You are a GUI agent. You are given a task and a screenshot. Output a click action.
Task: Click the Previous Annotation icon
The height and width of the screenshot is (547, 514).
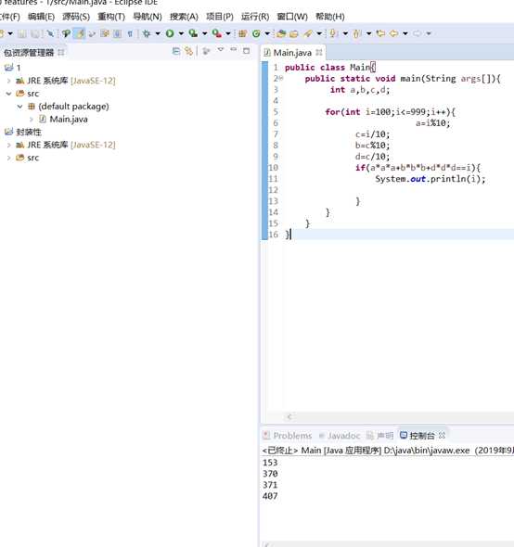point(356,33)
